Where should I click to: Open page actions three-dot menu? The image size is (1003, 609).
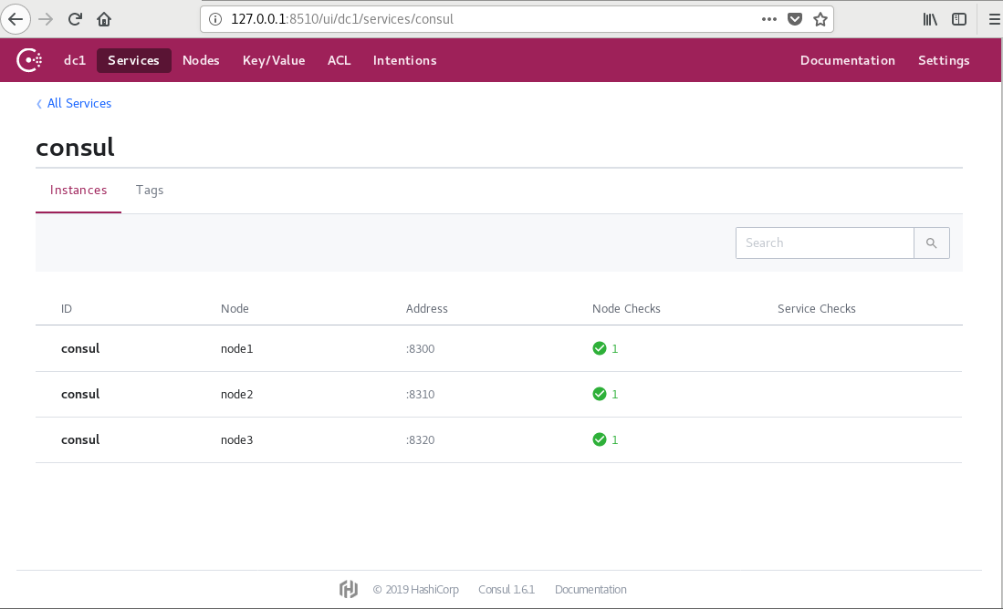coord(768,19)
